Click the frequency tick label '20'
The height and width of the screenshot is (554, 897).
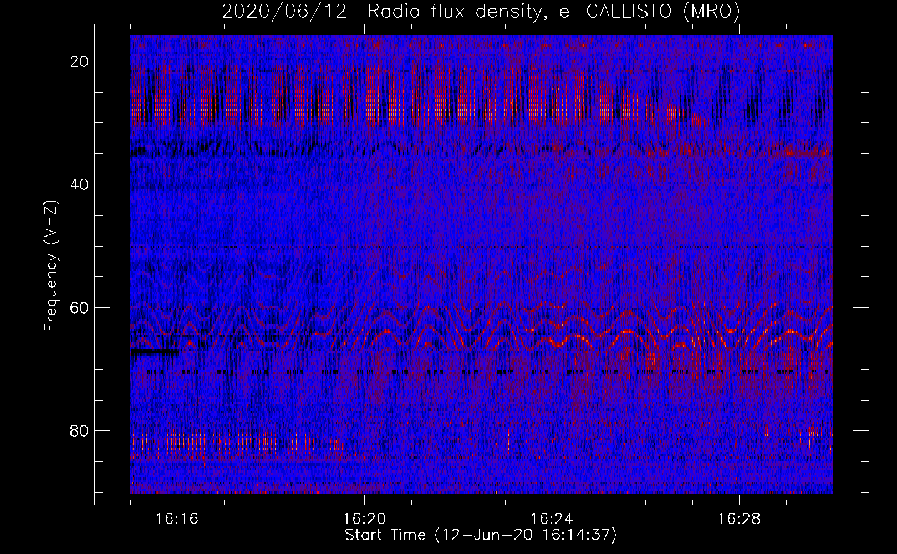80,61
